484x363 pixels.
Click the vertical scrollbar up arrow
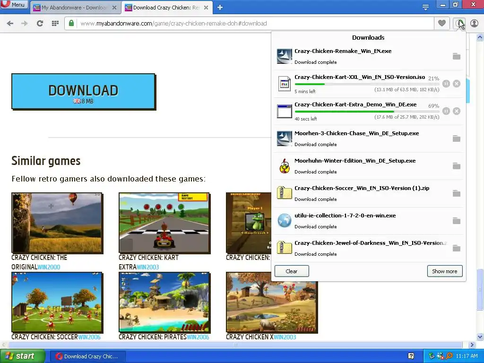click(480, 37)
